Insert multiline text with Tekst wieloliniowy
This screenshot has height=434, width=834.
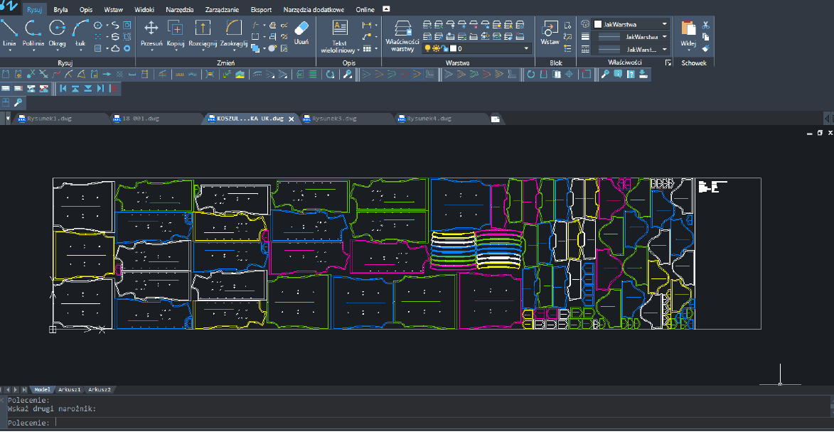tap(339, 36)
